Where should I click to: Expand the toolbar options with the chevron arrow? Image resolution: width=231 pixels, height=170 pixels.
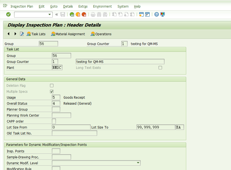pyautogui.click(x=57, y=14)
